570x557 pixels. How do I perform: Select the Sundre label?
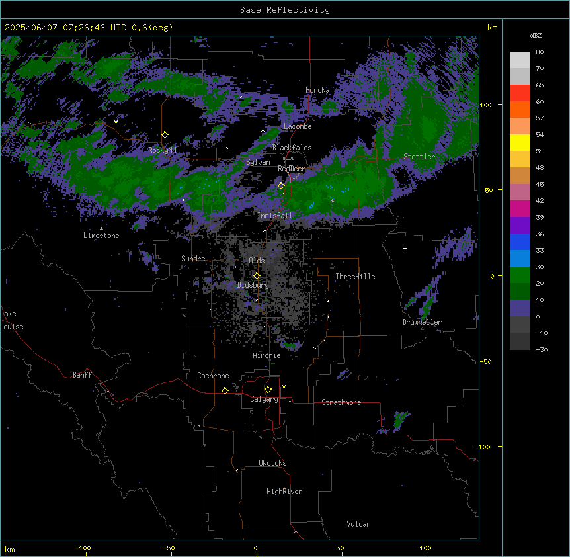(193, 259)
